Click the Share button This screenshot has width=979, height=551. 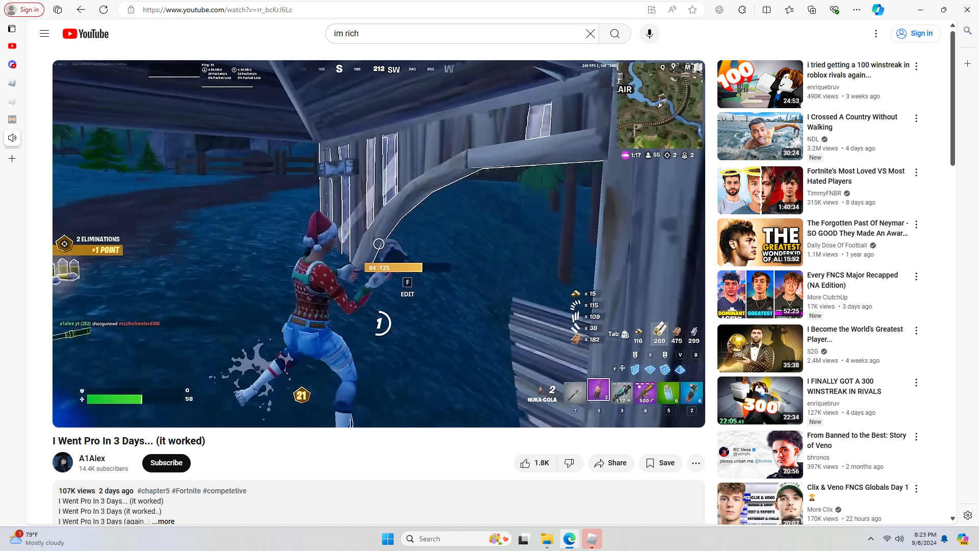click(610, 463)
